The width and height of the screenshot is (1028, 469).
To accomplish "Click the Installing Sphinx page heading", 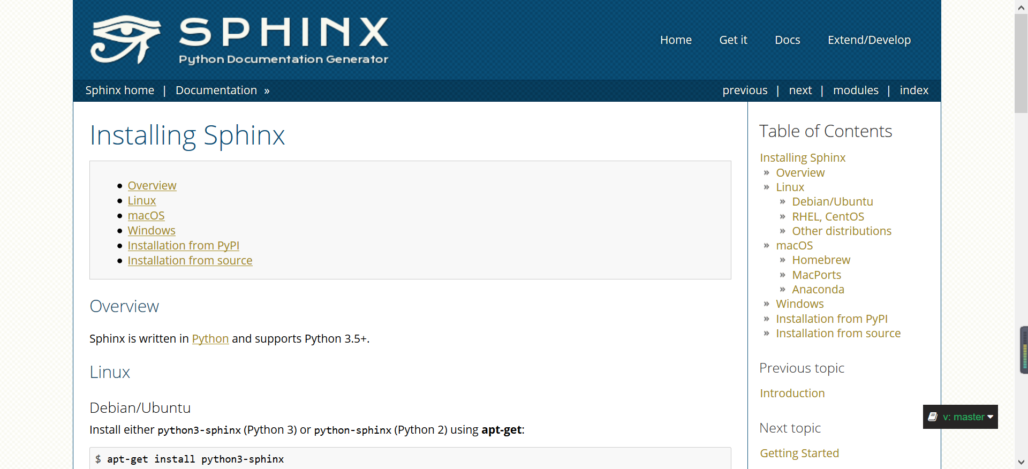I will (187, 135).
